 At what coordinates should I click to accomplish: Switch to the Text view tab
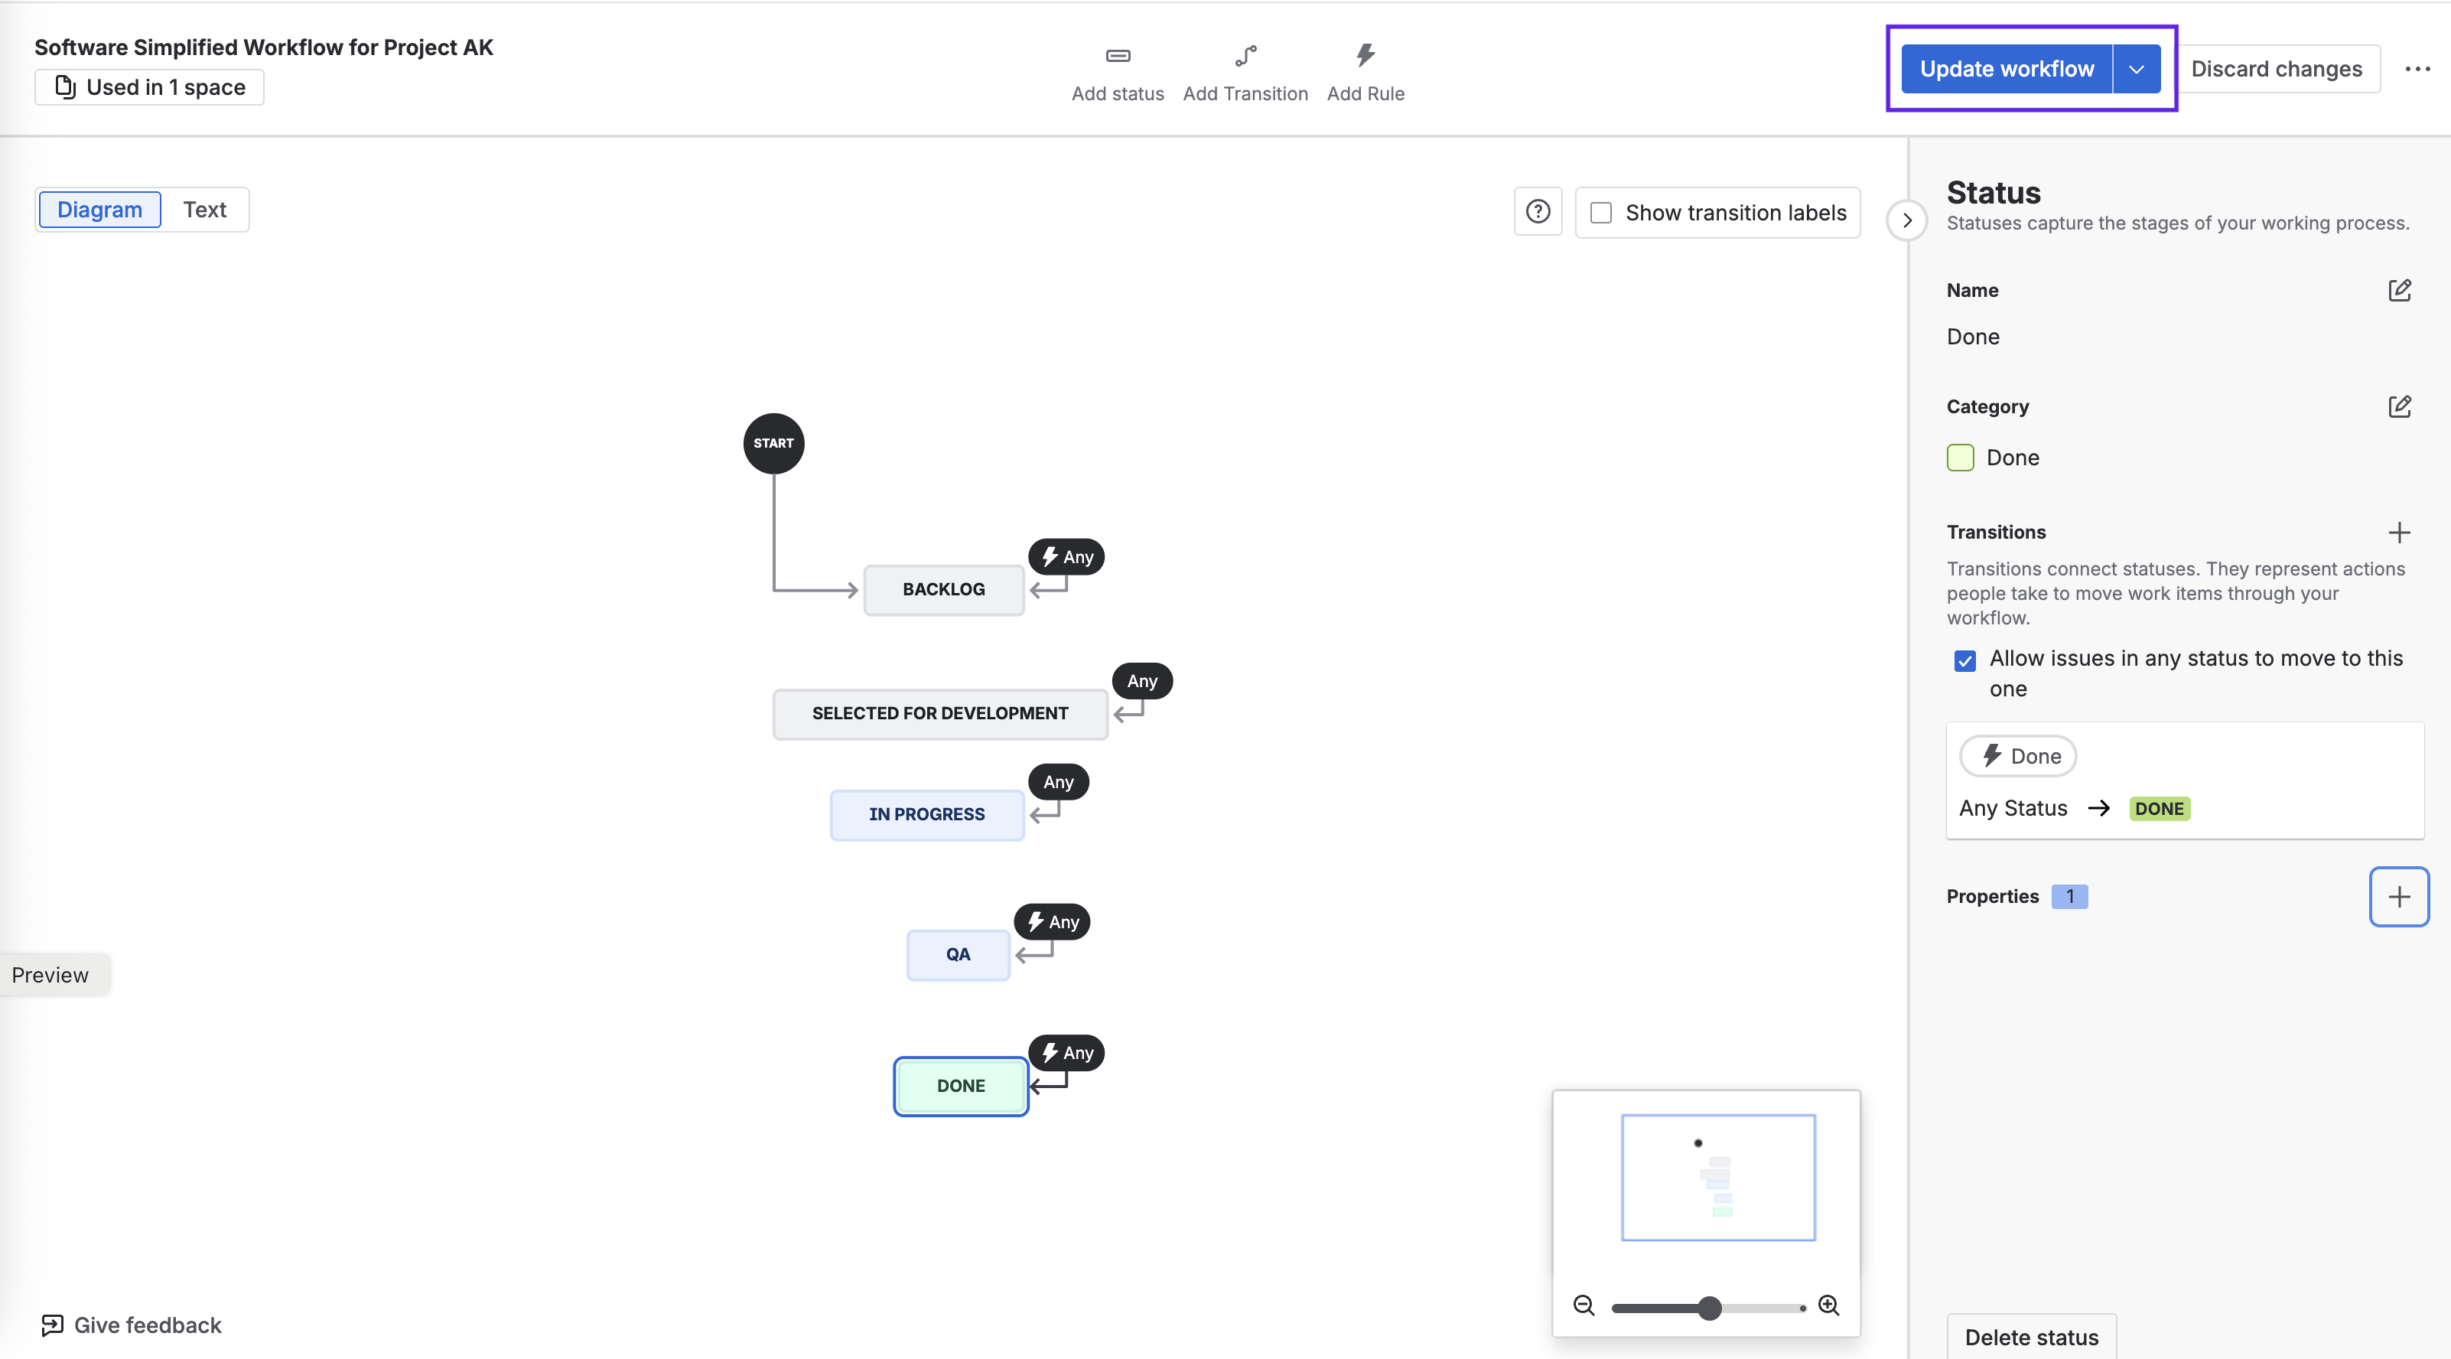(x=204, y=210)
